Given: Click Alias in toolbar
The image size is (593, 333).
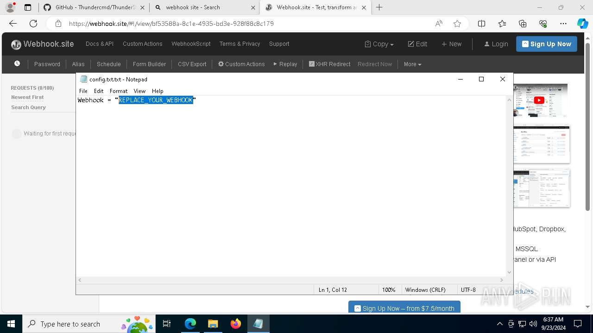Looking at the screenshot, I should 78,64.
